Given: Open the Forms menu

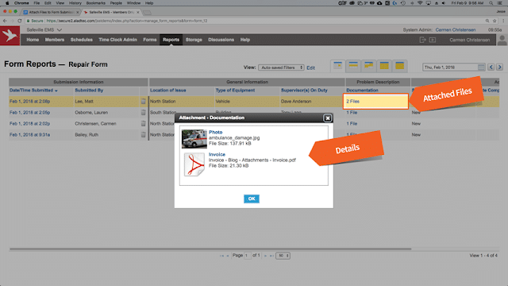Looking at the screenshot, I should (150, 40).
